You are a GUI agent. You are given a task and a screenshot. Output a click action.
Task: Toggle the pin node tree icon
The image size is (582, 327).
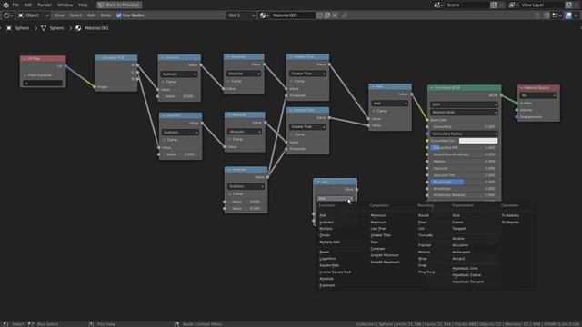coord(345,15)
